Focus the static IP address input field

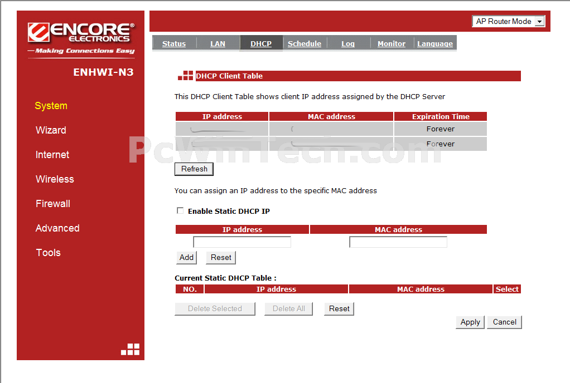click(242, 242)
